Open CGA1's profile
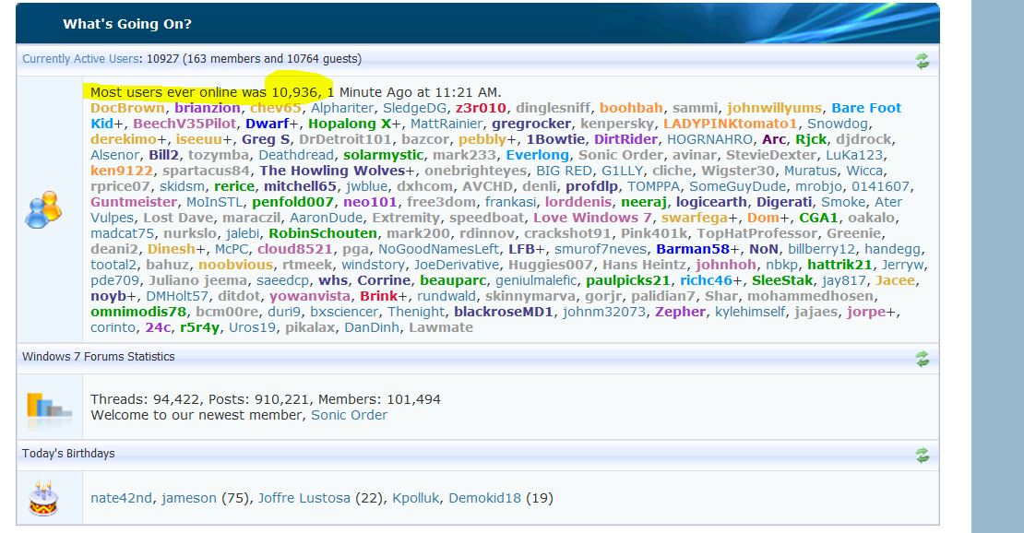Screen dimensions: 1024x533 click(818, 218)
